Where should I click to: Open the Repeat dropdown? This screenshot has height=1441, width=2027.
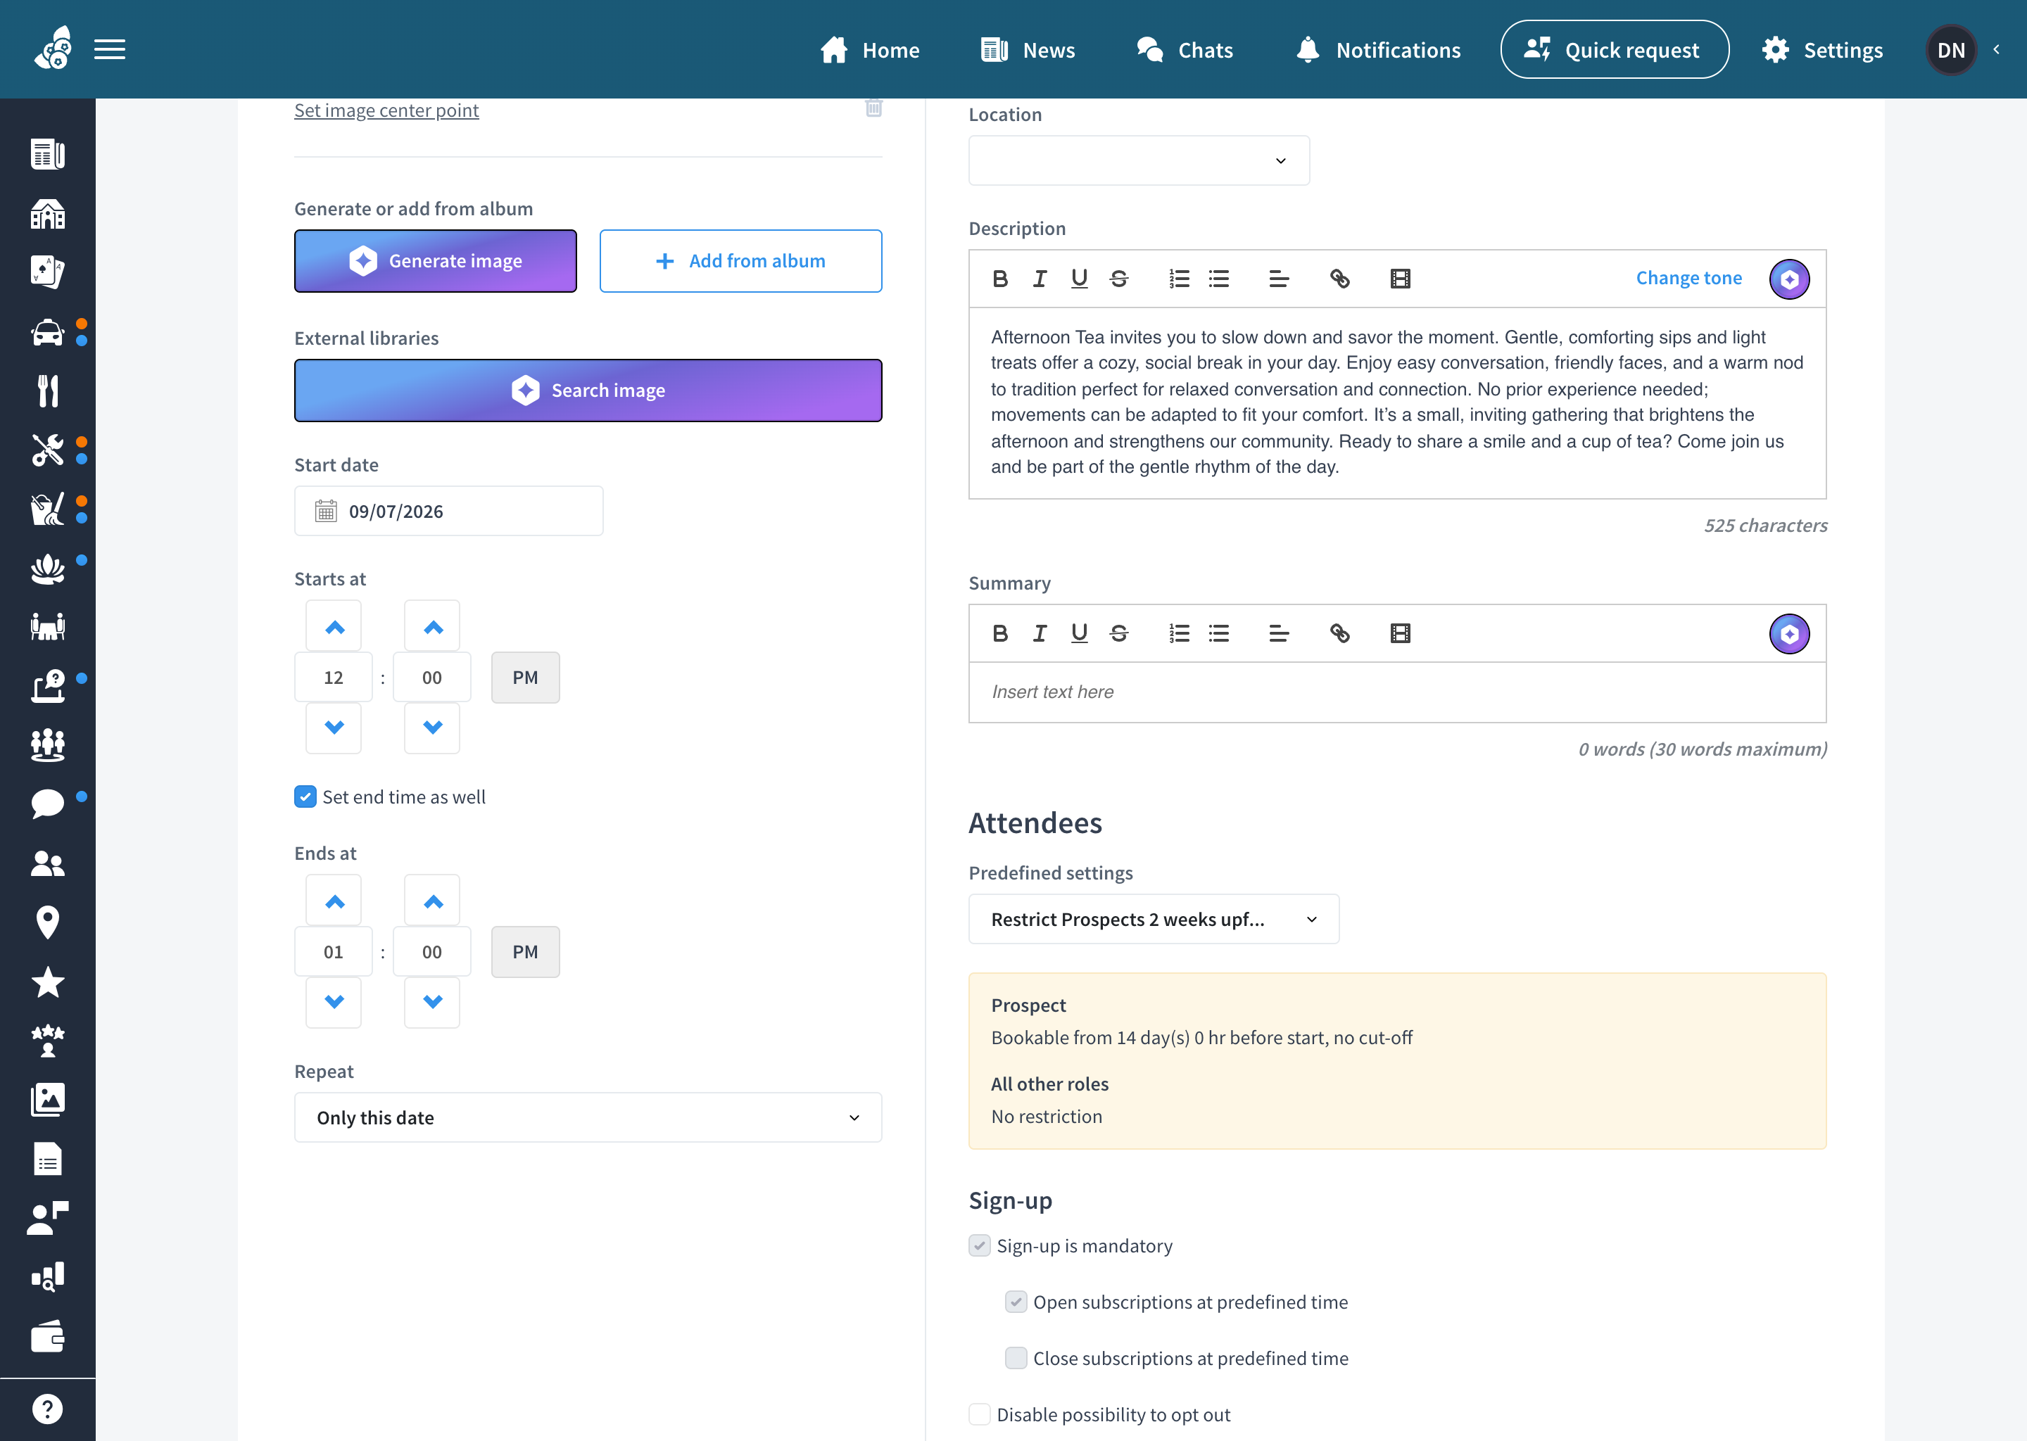click(x=588, y=1118)
